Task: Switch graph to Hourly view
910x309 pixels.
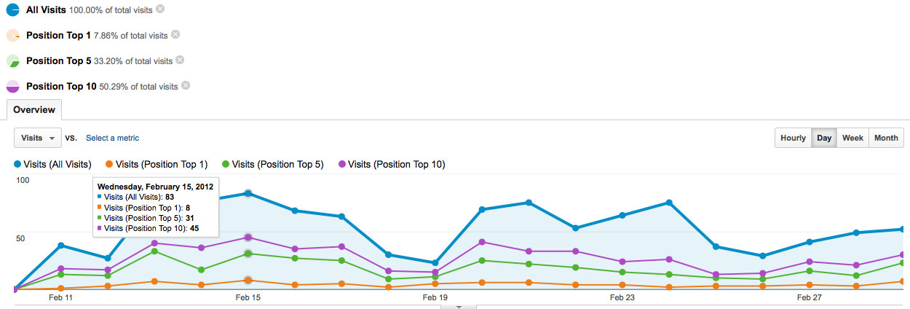Action: click(x=793, y=138)
